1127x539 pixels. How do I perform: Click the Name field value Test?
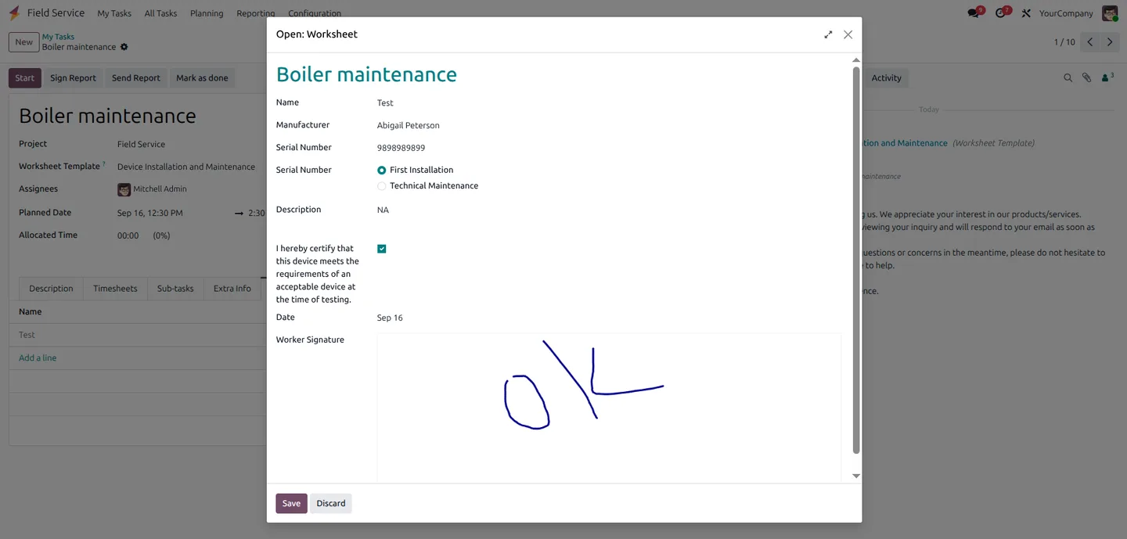pos(385,103)
